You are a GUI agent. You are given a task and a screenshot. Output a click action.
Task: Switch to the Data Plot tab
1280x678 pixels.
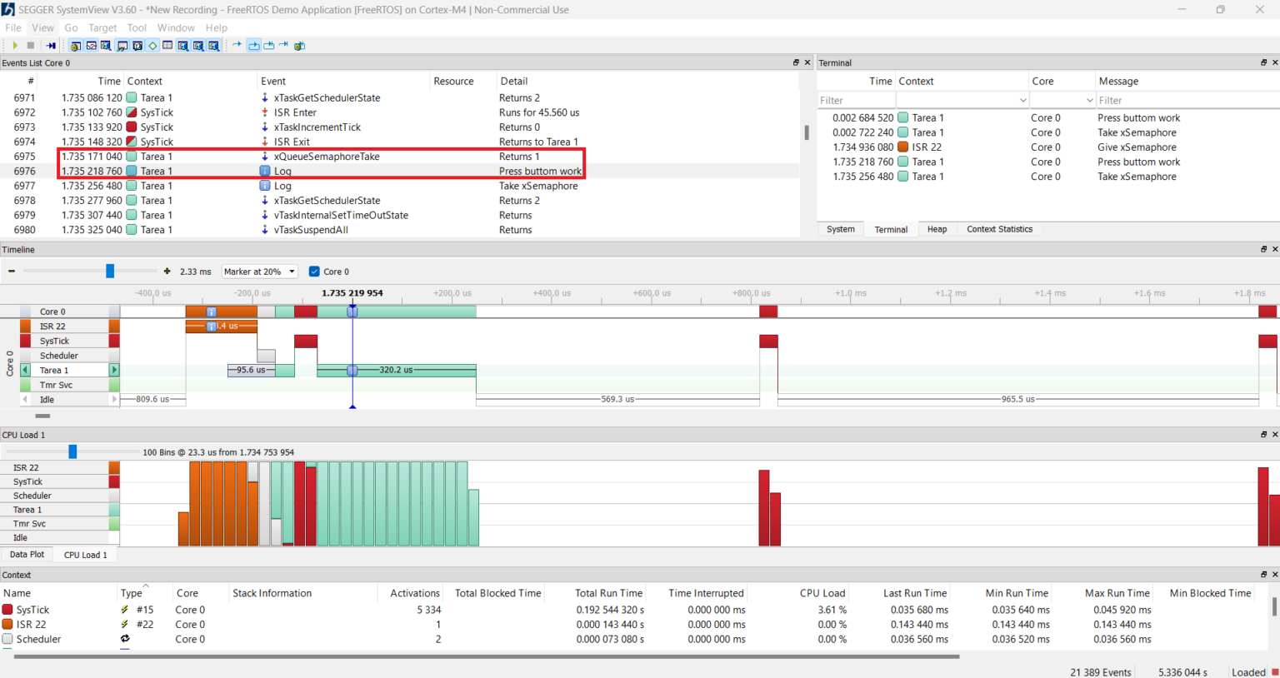(x=27, y=555)
